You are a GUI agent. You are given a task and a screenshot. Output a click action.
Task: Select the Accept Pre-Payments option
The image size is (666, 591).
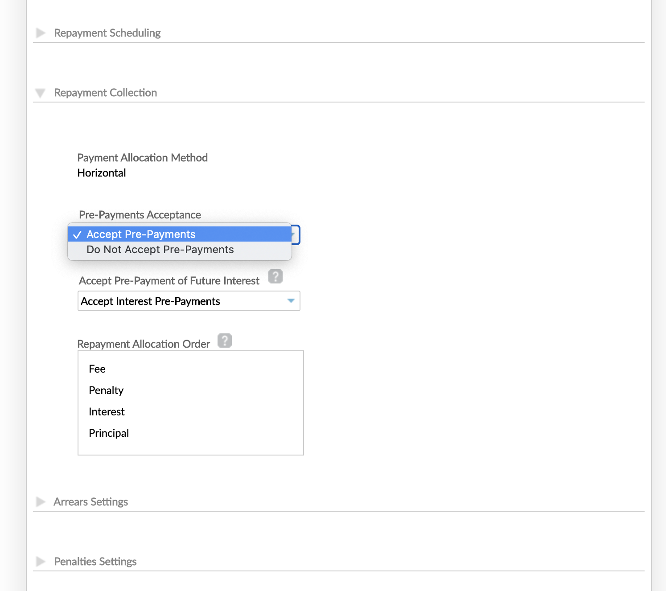click(141, 234)
